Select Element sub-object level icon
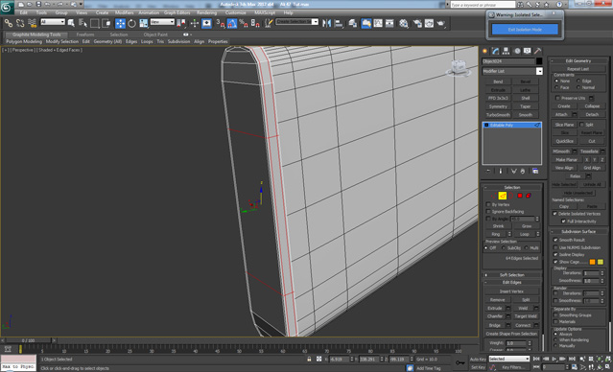Screen dimensions: 613x372 tap(529, 196)
